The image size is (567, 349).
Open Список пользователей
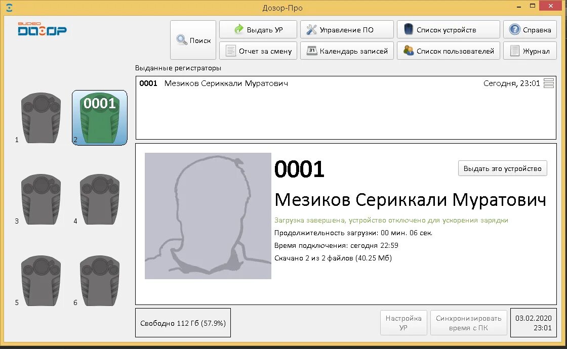point(449,51)
